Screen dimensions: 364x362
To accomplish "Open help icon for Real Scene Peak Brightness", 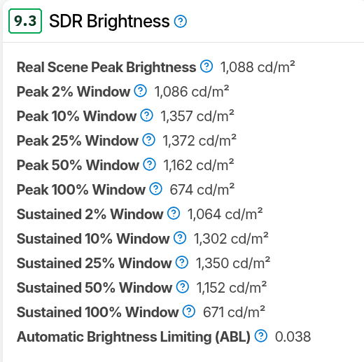I will (x=206, y=67).
